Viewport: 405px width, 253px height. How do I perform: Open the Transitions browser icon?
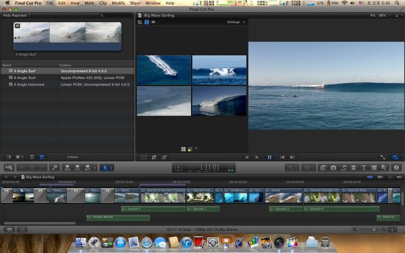[x=353, y=168]
